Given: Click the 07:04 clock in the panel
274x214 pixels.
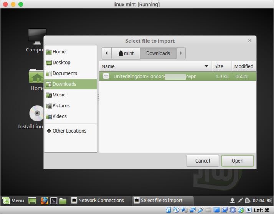Looking at the screenshot, I should click(x=259, y=201).
